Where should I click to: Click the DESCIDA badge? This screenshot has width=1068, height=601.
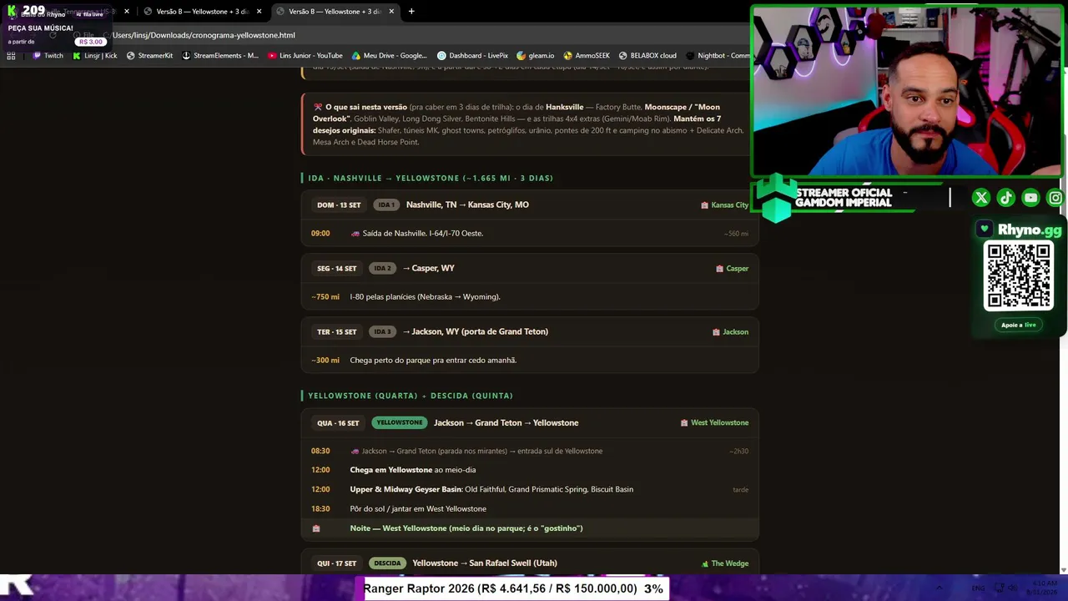387,563
